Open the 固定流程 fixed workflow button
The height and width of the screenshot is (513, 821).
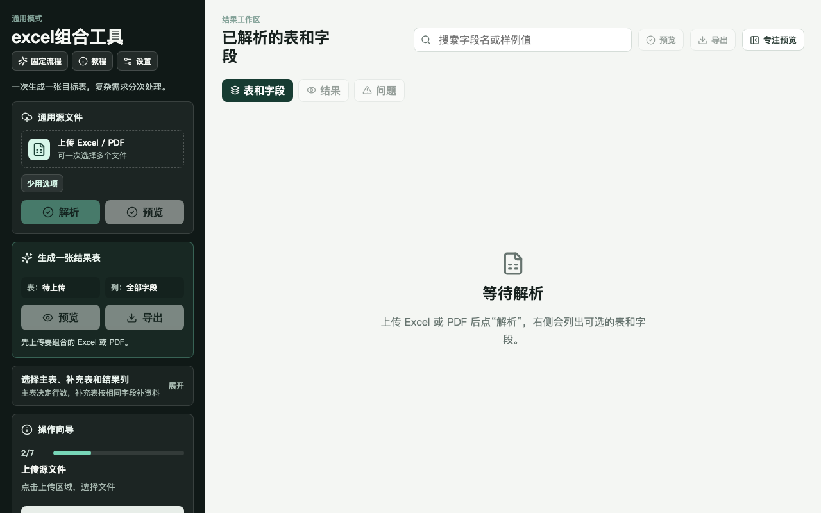click(40, 61)
